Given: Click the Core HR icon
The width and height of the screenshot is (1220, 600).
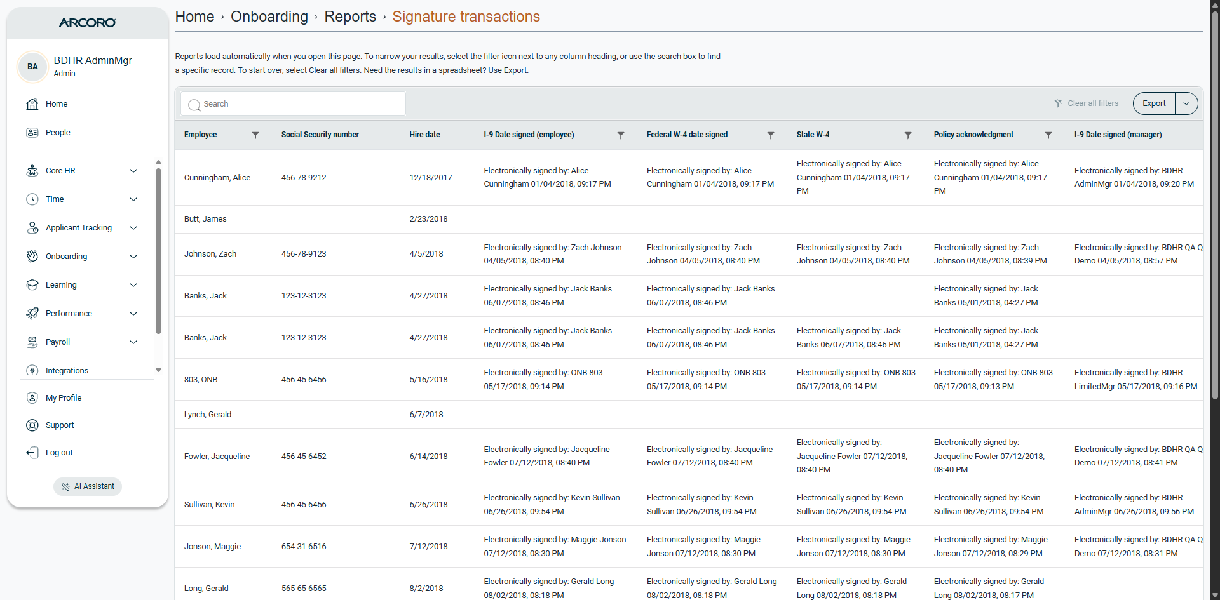Looking at the screenshot, I should point(32,171).
